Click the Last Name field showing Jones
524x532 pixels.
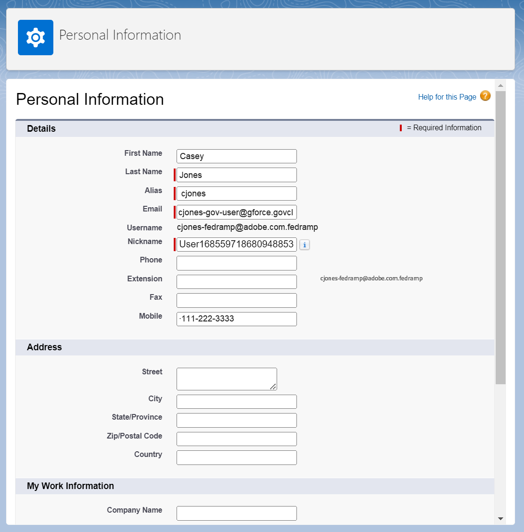tap(236, 175)
